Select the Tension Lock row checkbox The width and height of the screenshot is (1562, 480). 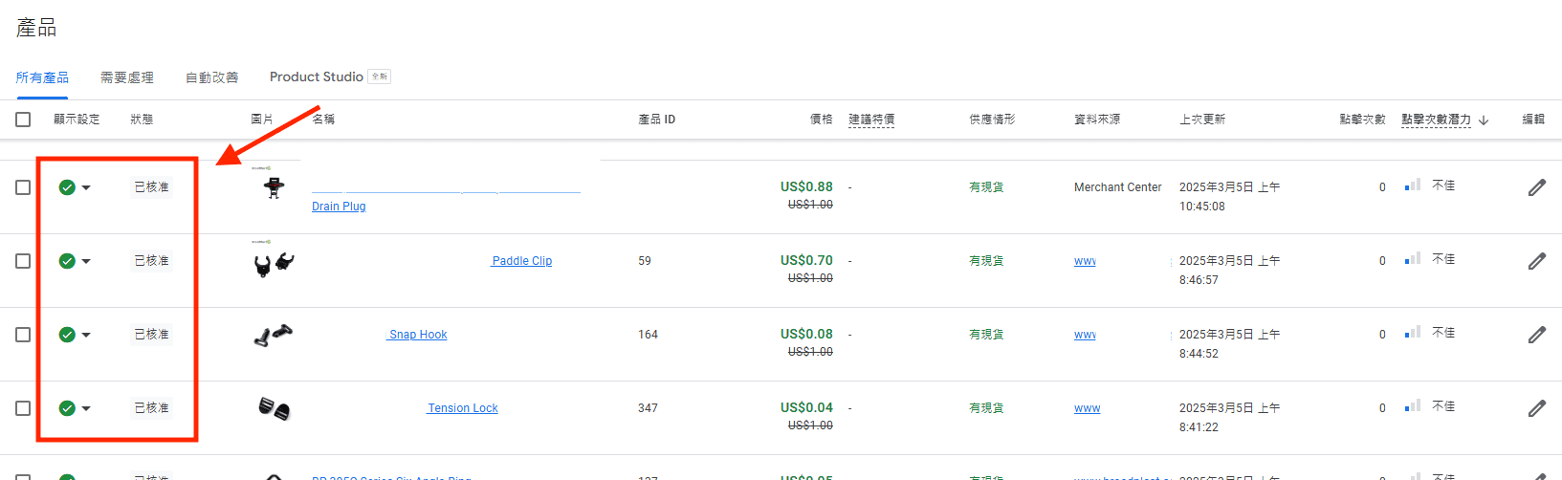click(23, 408)
